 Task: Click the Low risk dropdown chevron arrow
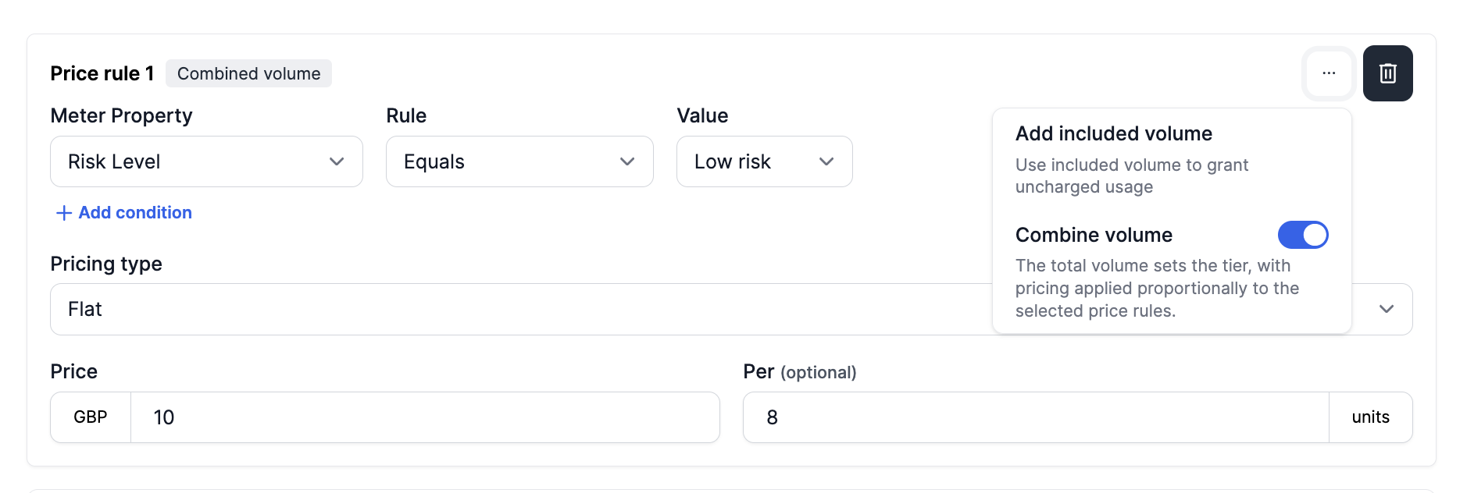pyautogui.click(x=826, y=161)
